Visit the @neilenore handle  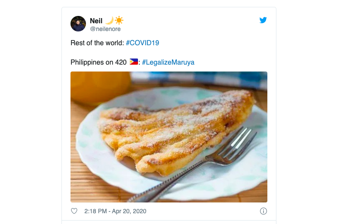[x=105, y=29]
